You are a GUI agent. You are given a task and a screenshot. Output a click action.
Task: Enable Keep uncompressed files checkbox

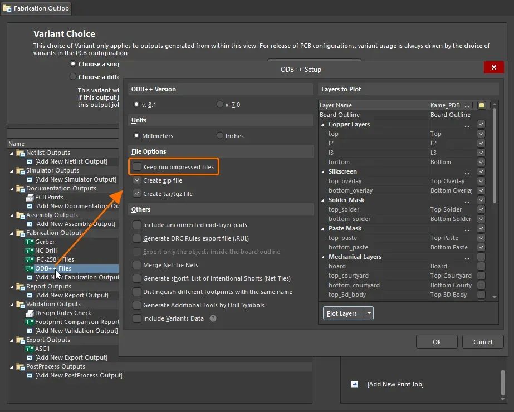[x=136, y=167]
